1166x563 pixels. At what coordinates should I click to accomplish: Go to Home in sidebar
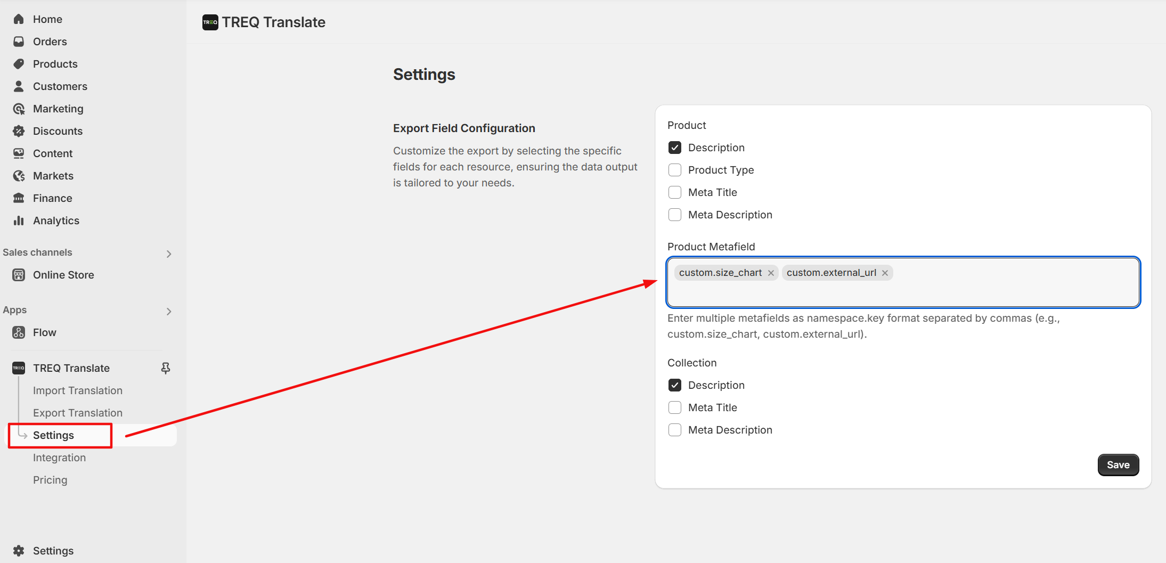click(47, 19)
